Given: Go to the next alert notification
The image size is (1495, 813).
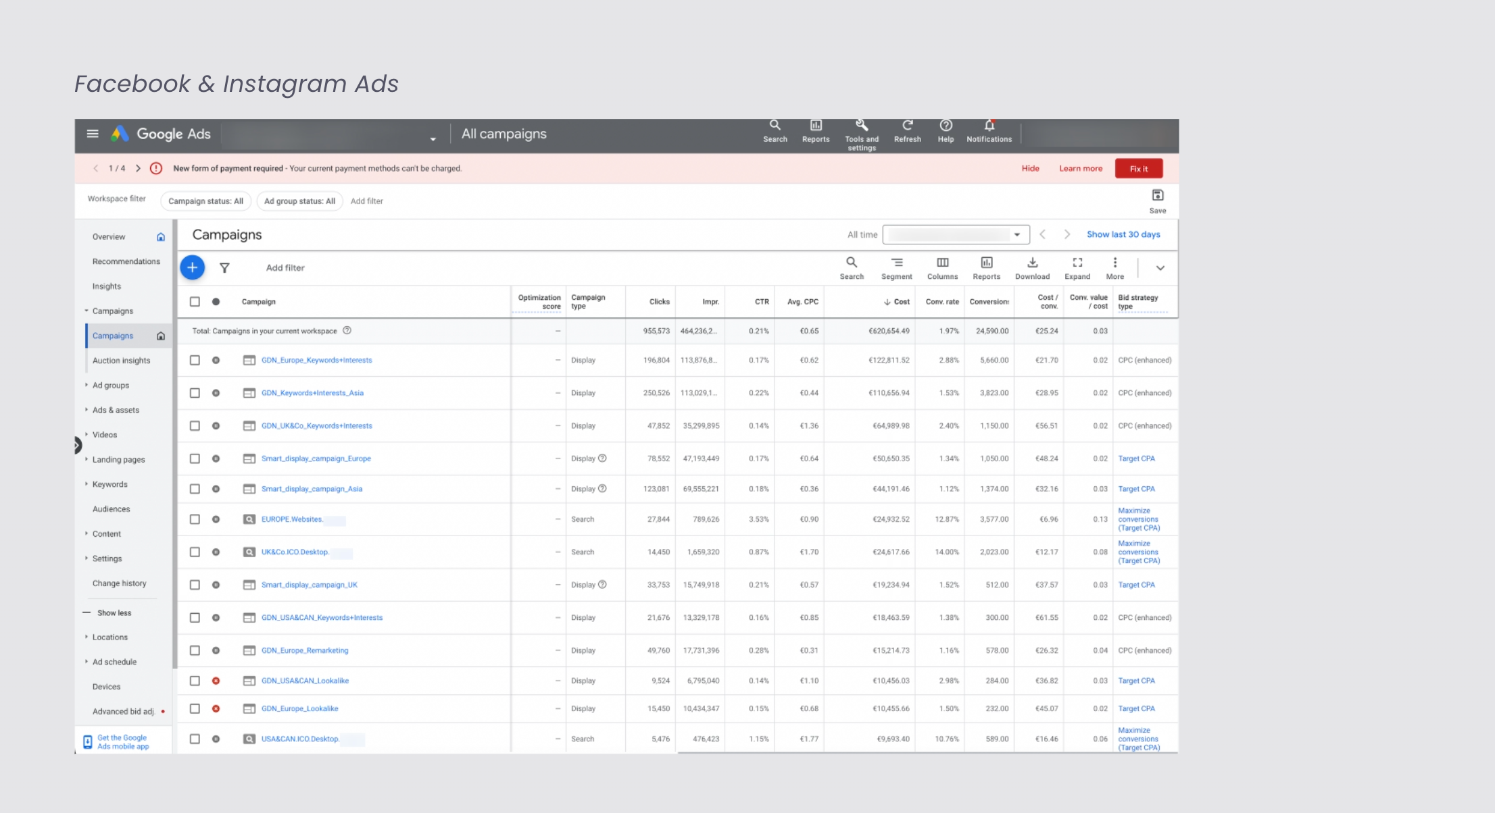Looking at the screenshot, I should (x=138, y=168).
